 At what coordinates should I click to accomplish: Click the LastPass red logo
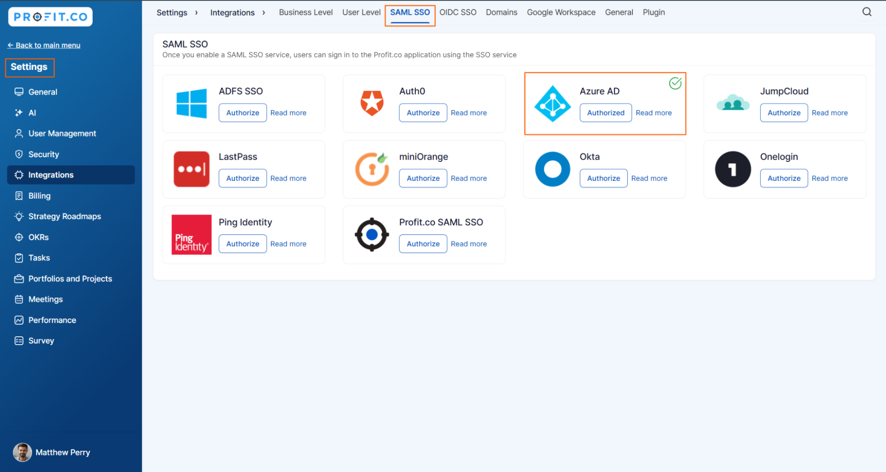click(x=191, y=169)
